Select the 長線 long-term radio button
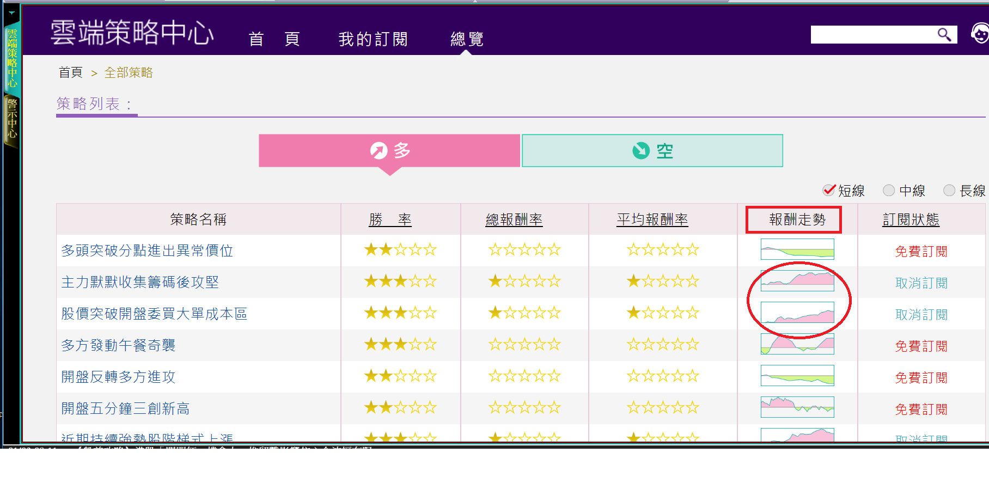This screenshot has width=989, height=489. tap(949, 190)
